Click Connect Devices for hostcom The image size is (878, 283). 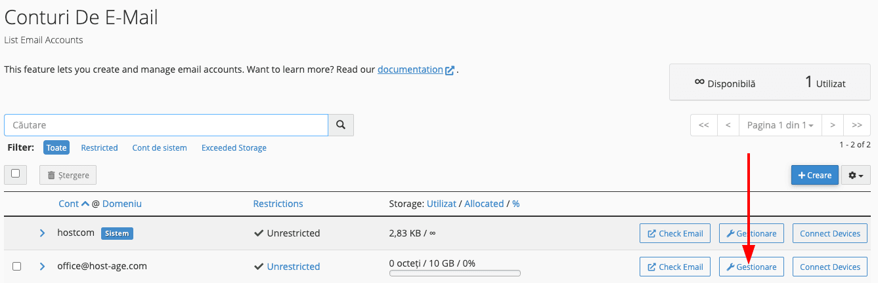830,233
